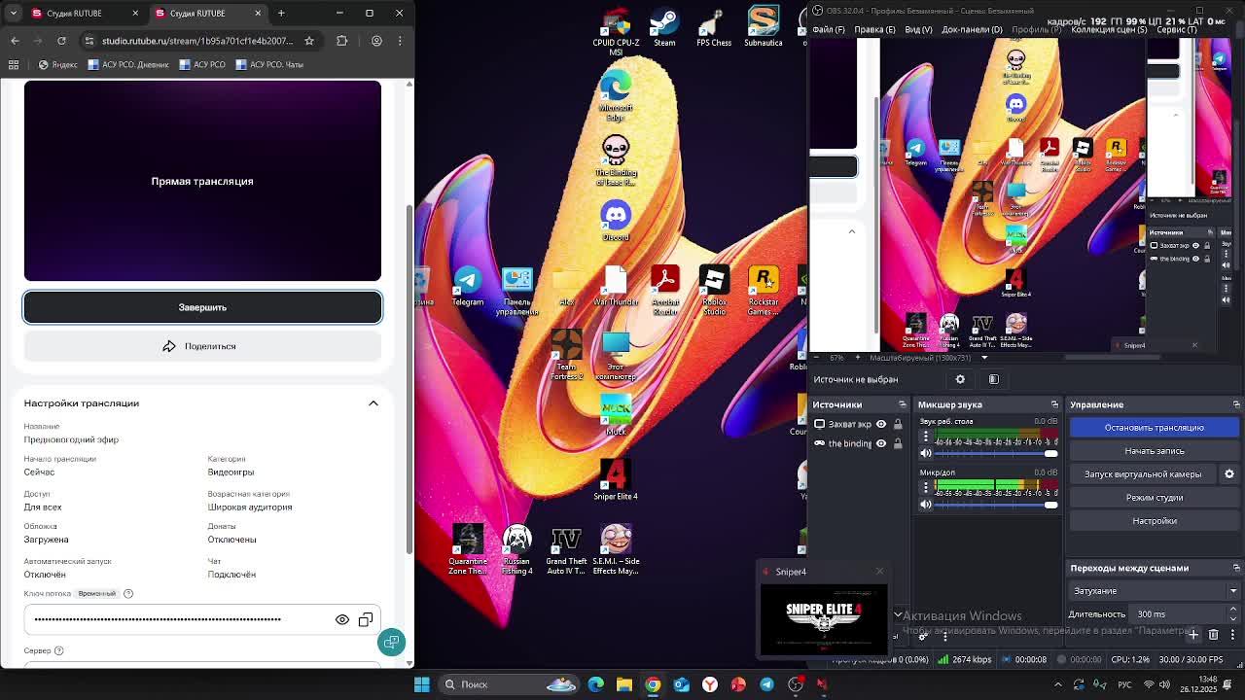Viewport: 1245px width, 700px height.
Task: Open the Chrome three-dot menu
Action: (x=402, y=41)
